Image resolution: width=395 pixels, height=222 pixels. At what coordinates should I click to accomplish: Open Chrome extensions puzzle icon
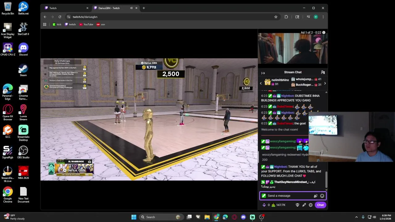[286, 17]
